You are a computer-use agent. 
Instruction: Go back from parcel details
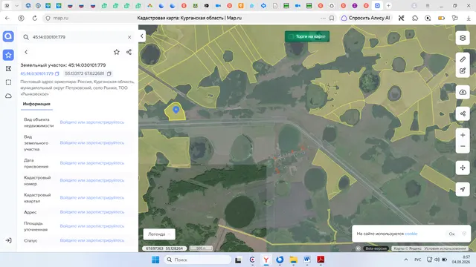(26, 52)
